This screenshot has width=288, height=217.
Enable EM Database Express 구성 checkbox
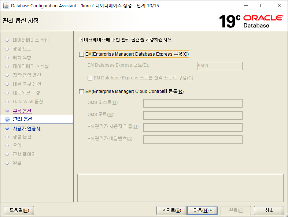82,54
